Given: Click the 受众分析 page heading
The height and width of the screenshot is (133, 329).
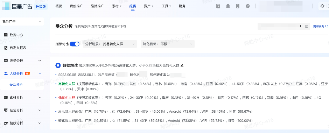Looking at the screenshot, I should [x=64, y=26].
